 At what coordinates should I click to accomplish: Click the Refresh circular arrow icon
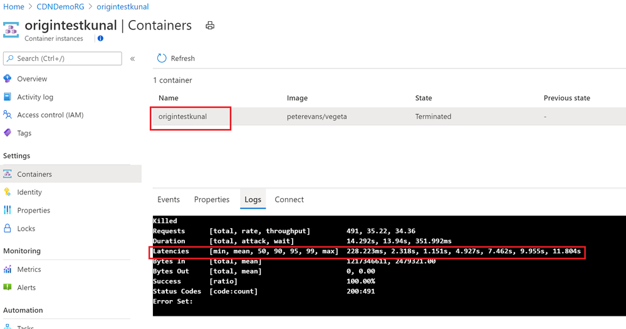coord(162,58)
